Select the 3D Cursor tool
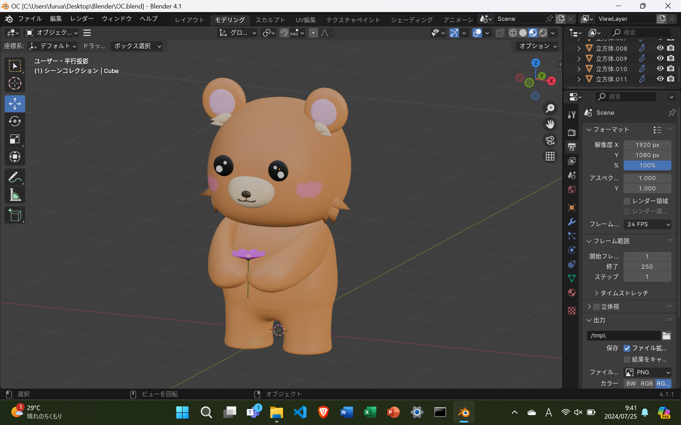The image size is (681, 425). (15, 84)
